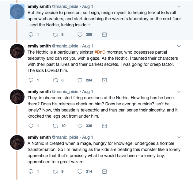The width and height of the screenshot is (193, 181).
Task: Retweet the tweet with 9 retweets
Action: 55,172
